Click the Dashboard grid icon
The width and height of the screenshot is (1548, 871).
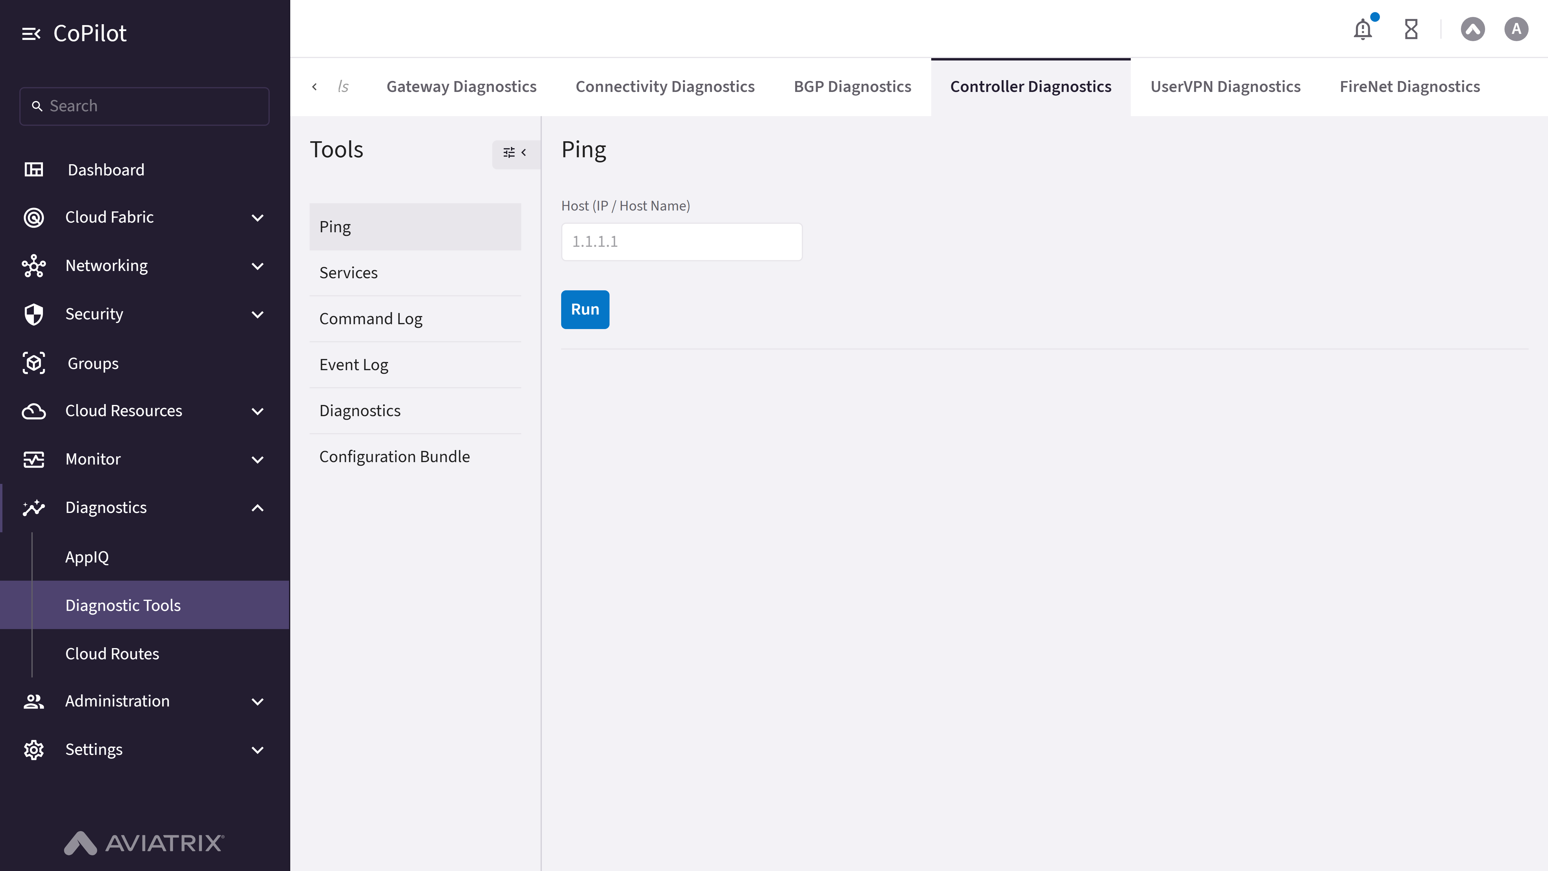click(34, 169)
